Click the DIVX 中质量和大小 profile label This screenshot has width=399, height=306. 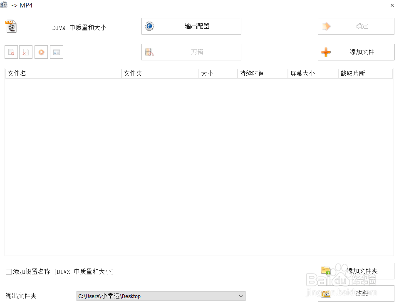tap(79, 27)
